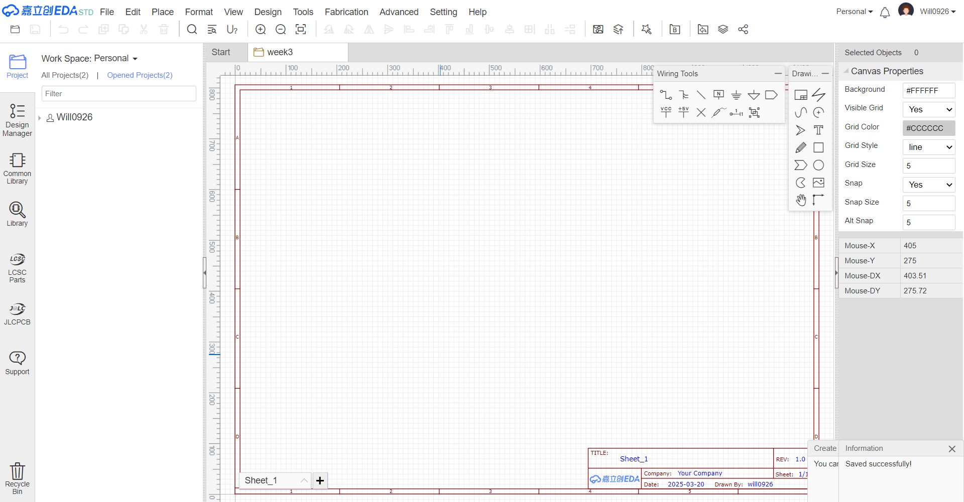Image resolution: width=964 pixels, height=502 pixels.
Task: Select the No Connect flag tool
Action: [x=701, y=112]
